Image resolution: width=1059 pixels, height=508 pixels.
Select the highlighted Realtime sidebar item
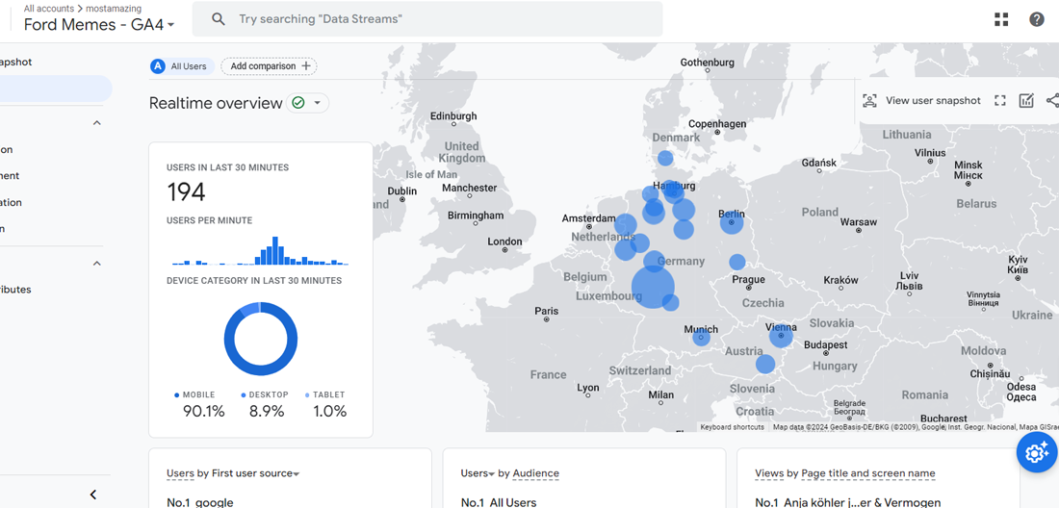56,89
